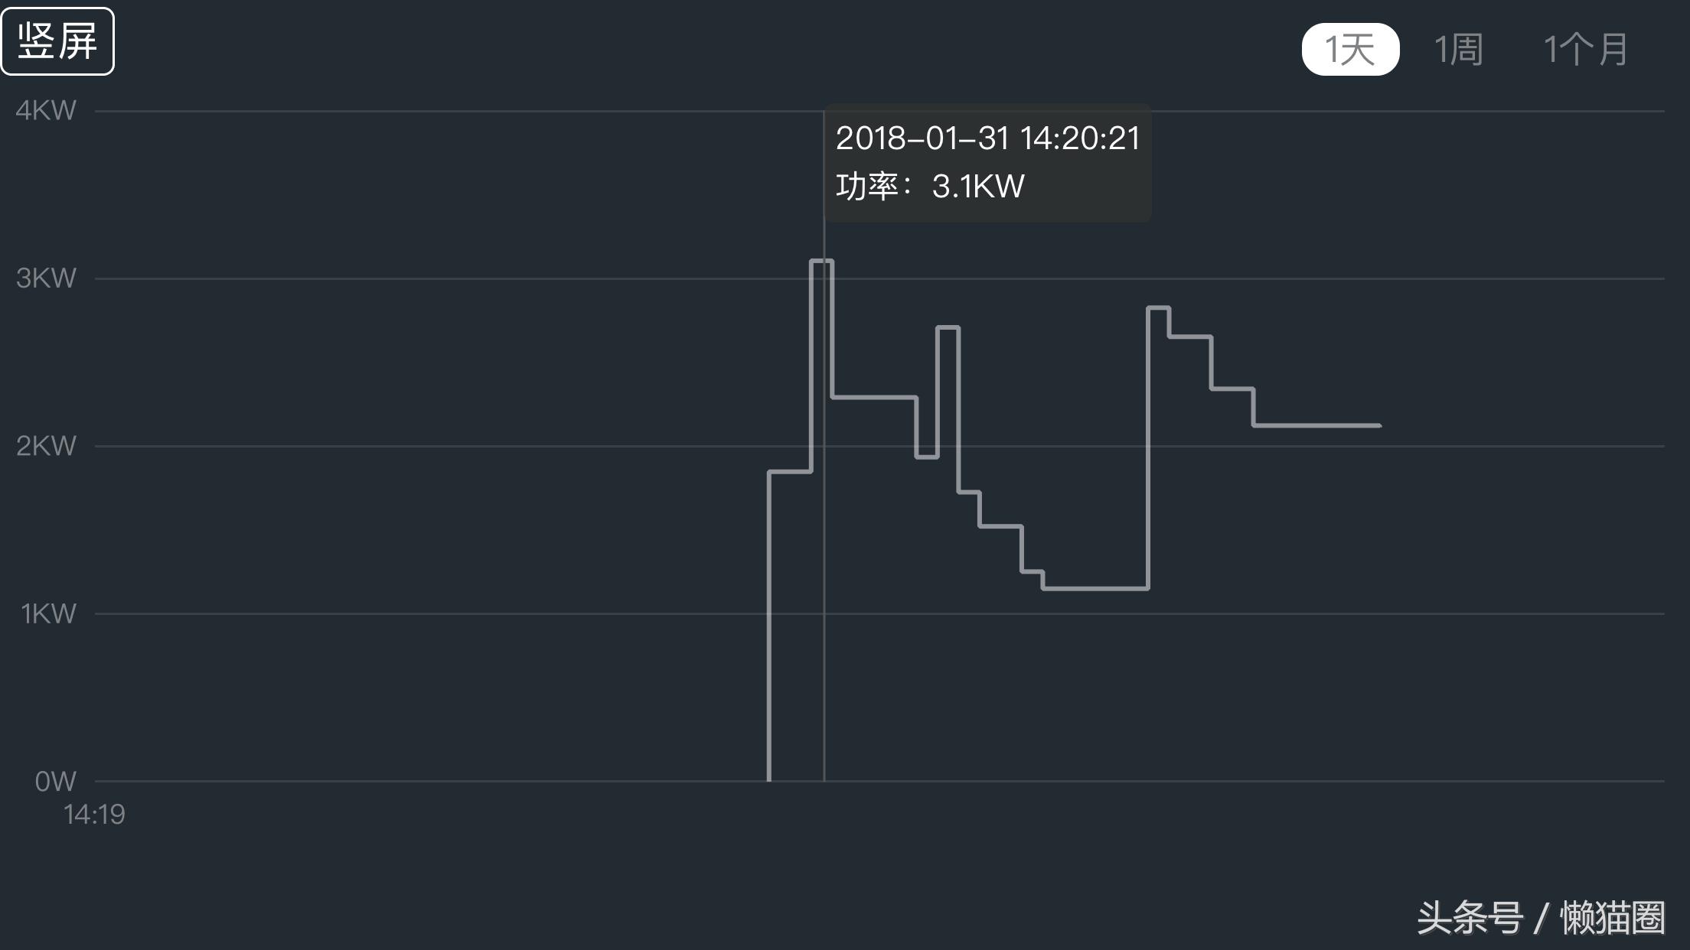Tap the final flat segment at the curve's right end
The height and width of the screenshot is (950, 1690).
[1316, 425]
